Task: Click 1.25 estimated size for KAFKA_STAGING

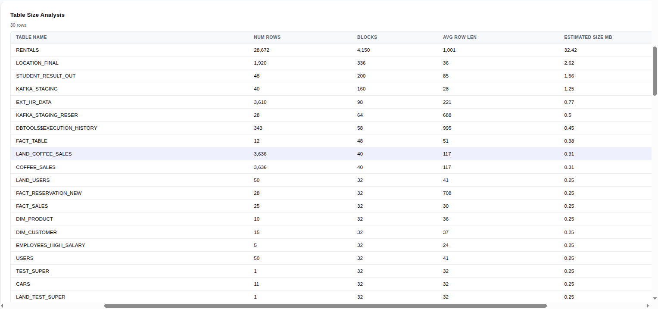Action: point(569,89)
